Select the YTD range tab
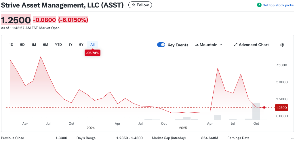The height and width of the screenshot is (142, 297). pos(58,45)
